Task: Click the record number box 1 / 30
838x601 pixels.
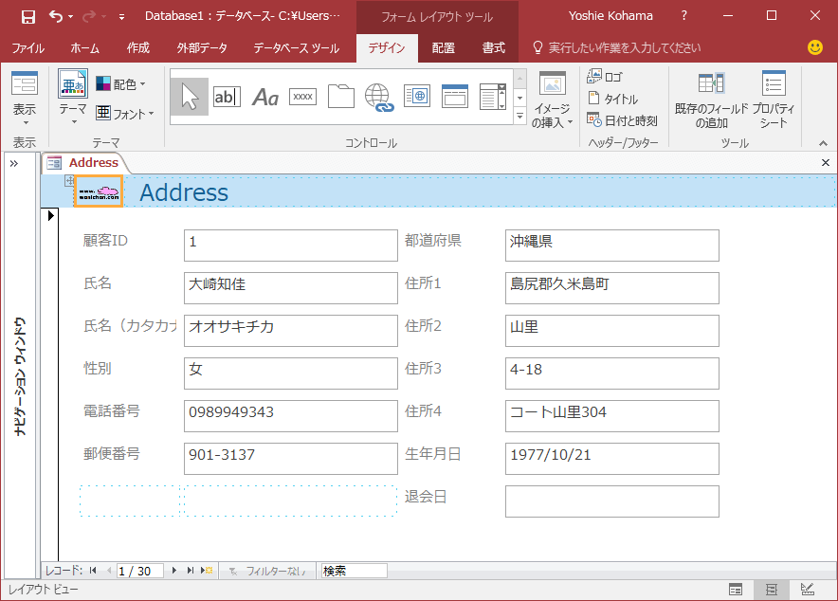Action: tap(139, 571)
